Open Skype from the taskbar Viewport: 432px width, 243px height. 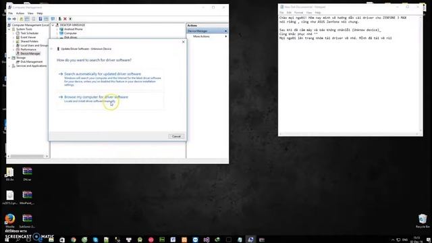pyautogui.click(x=95, y=240)
